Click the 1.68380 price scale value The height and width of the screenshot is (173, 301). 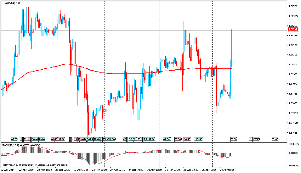click(293, 6)
